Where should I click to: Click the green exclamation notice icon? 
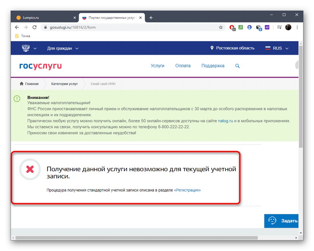pyautogui.click(x=17, y=99)
